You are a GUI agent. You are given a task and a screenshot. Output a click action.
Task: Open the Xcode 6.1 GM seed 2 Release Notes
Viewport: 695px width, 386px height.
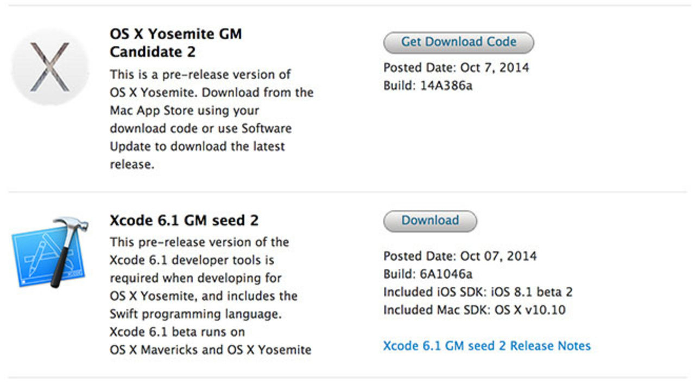[487, 345]
